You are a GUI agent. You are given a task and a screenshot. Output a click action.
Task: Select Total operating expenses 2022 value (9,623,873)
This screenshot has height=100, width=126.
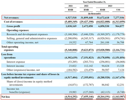[x=87, y=50]
